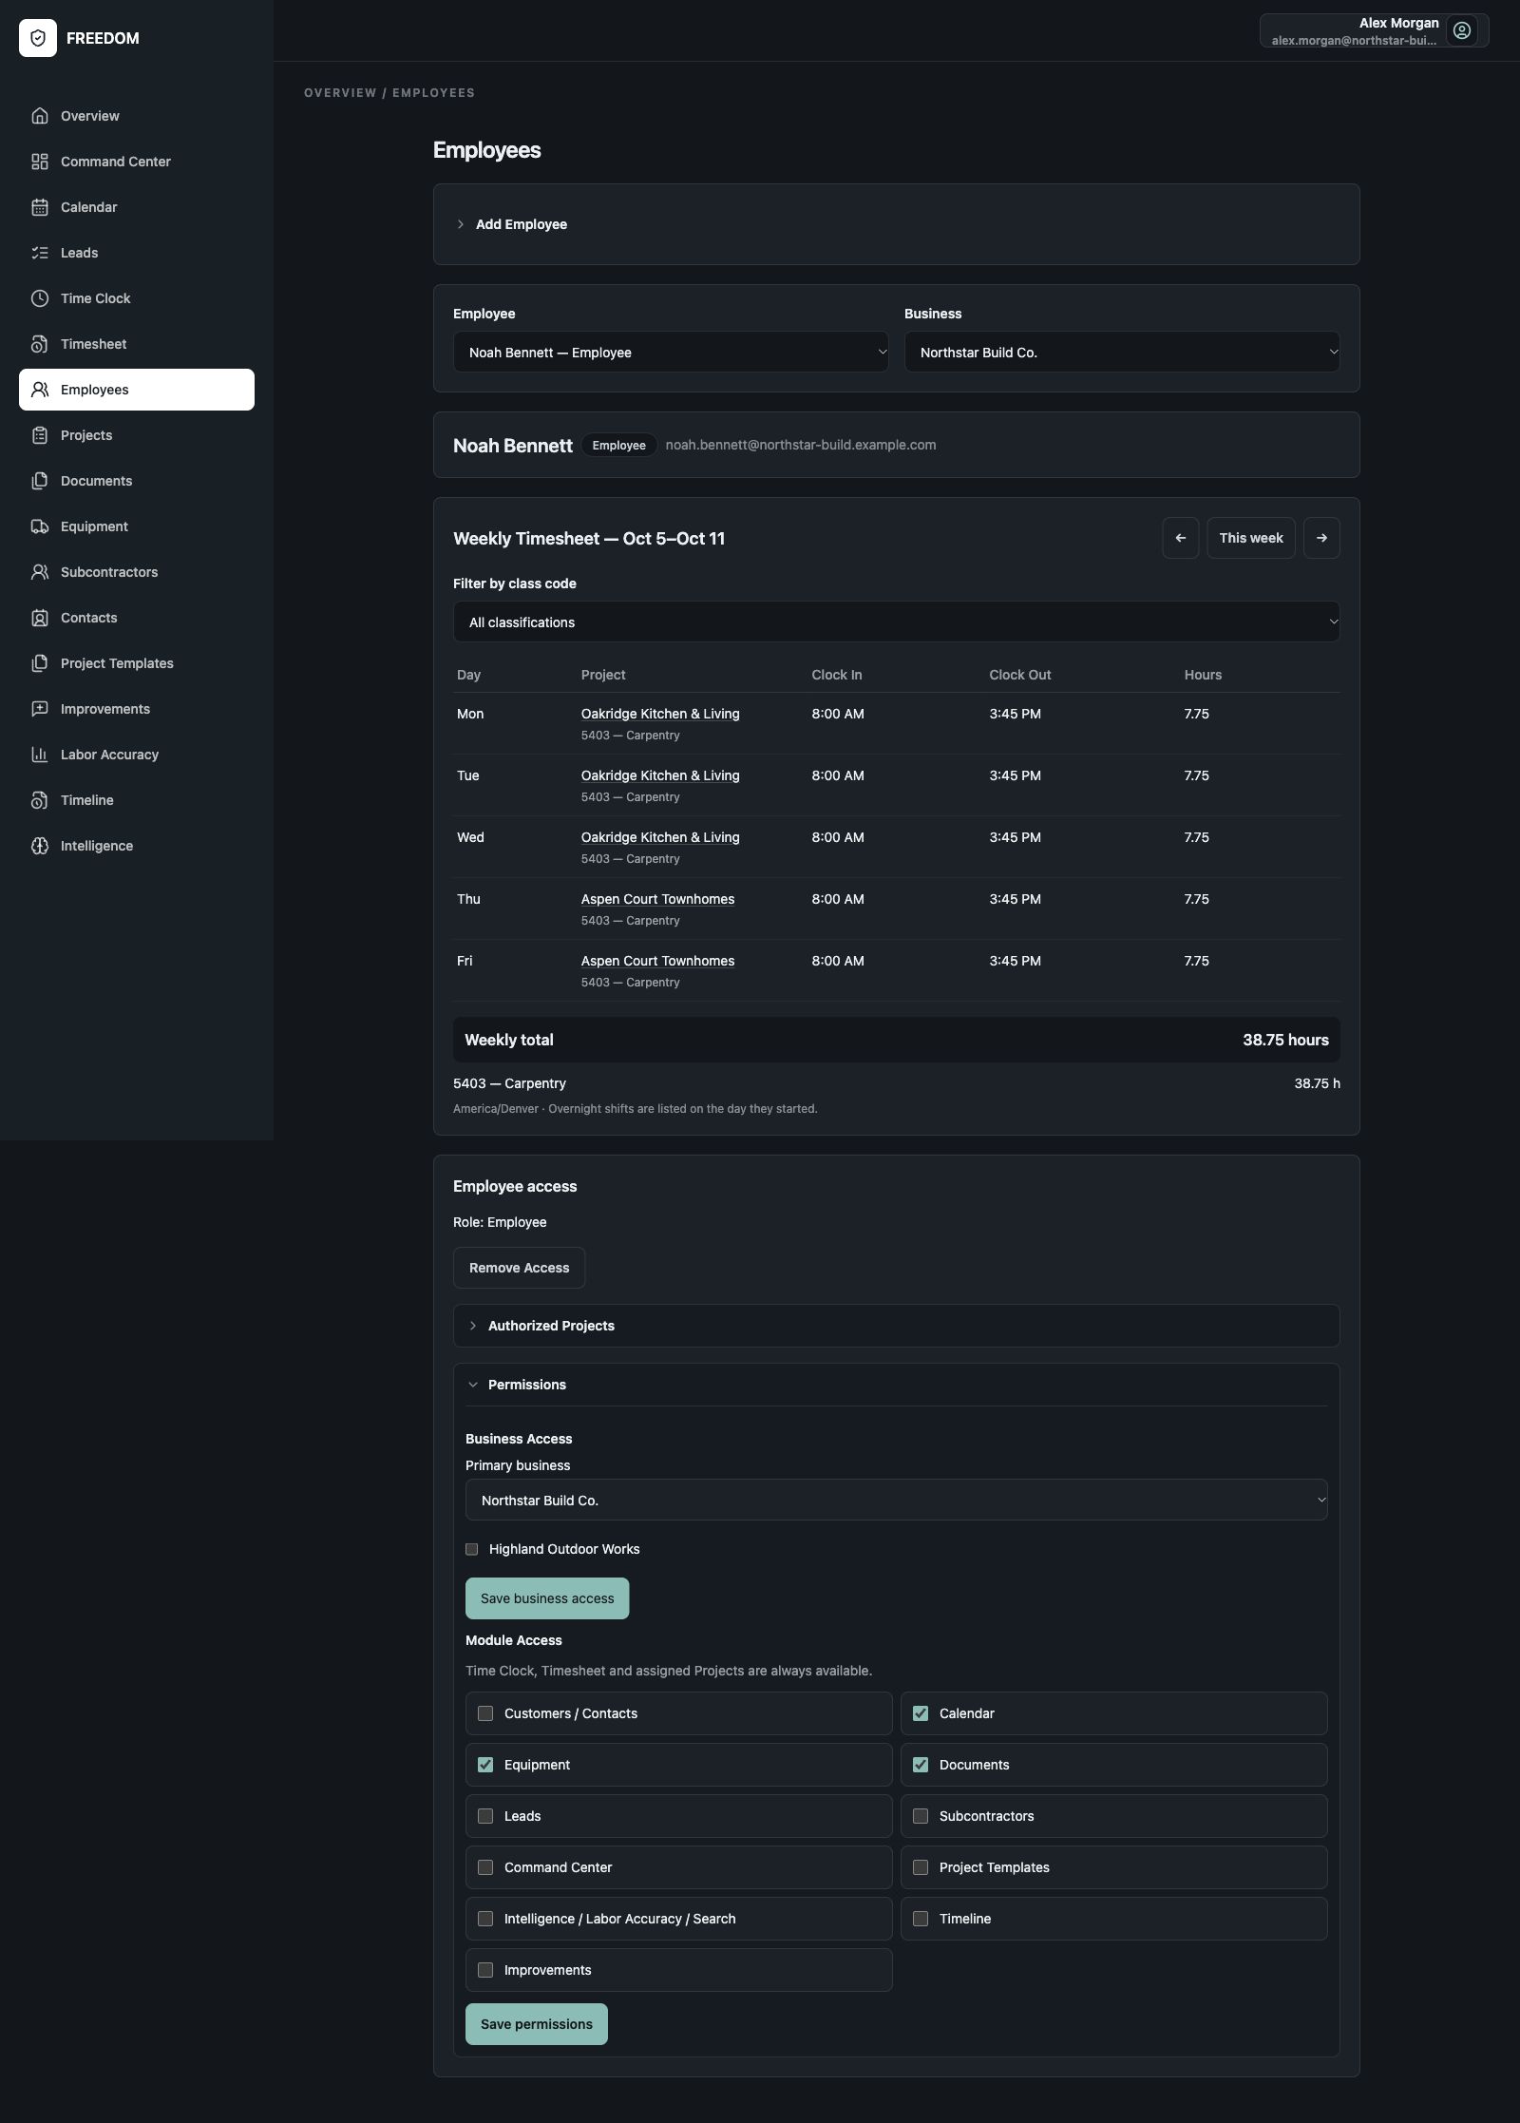Enable Highland Outdoor Works business access
1520x2123 pixels.
click(471, 1549)
